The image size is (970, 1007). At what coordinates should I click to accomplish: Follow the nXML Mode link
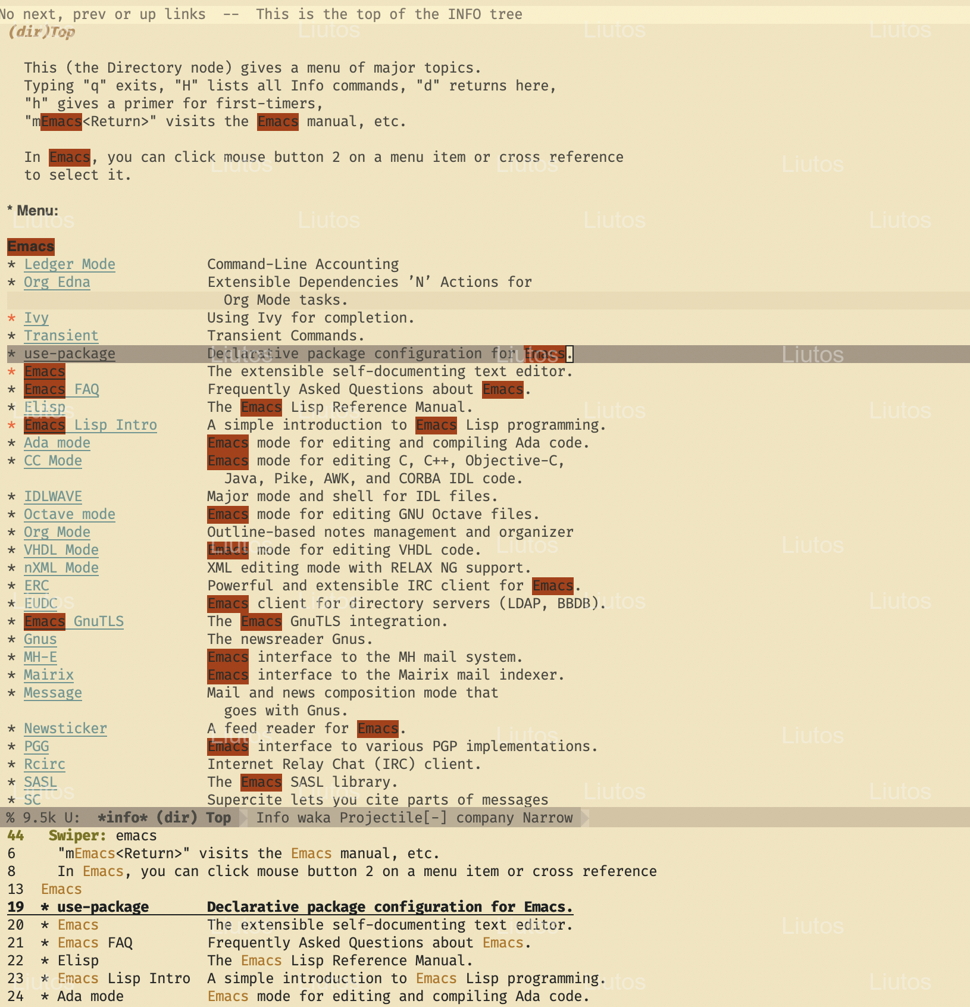(x=61, y=568)
